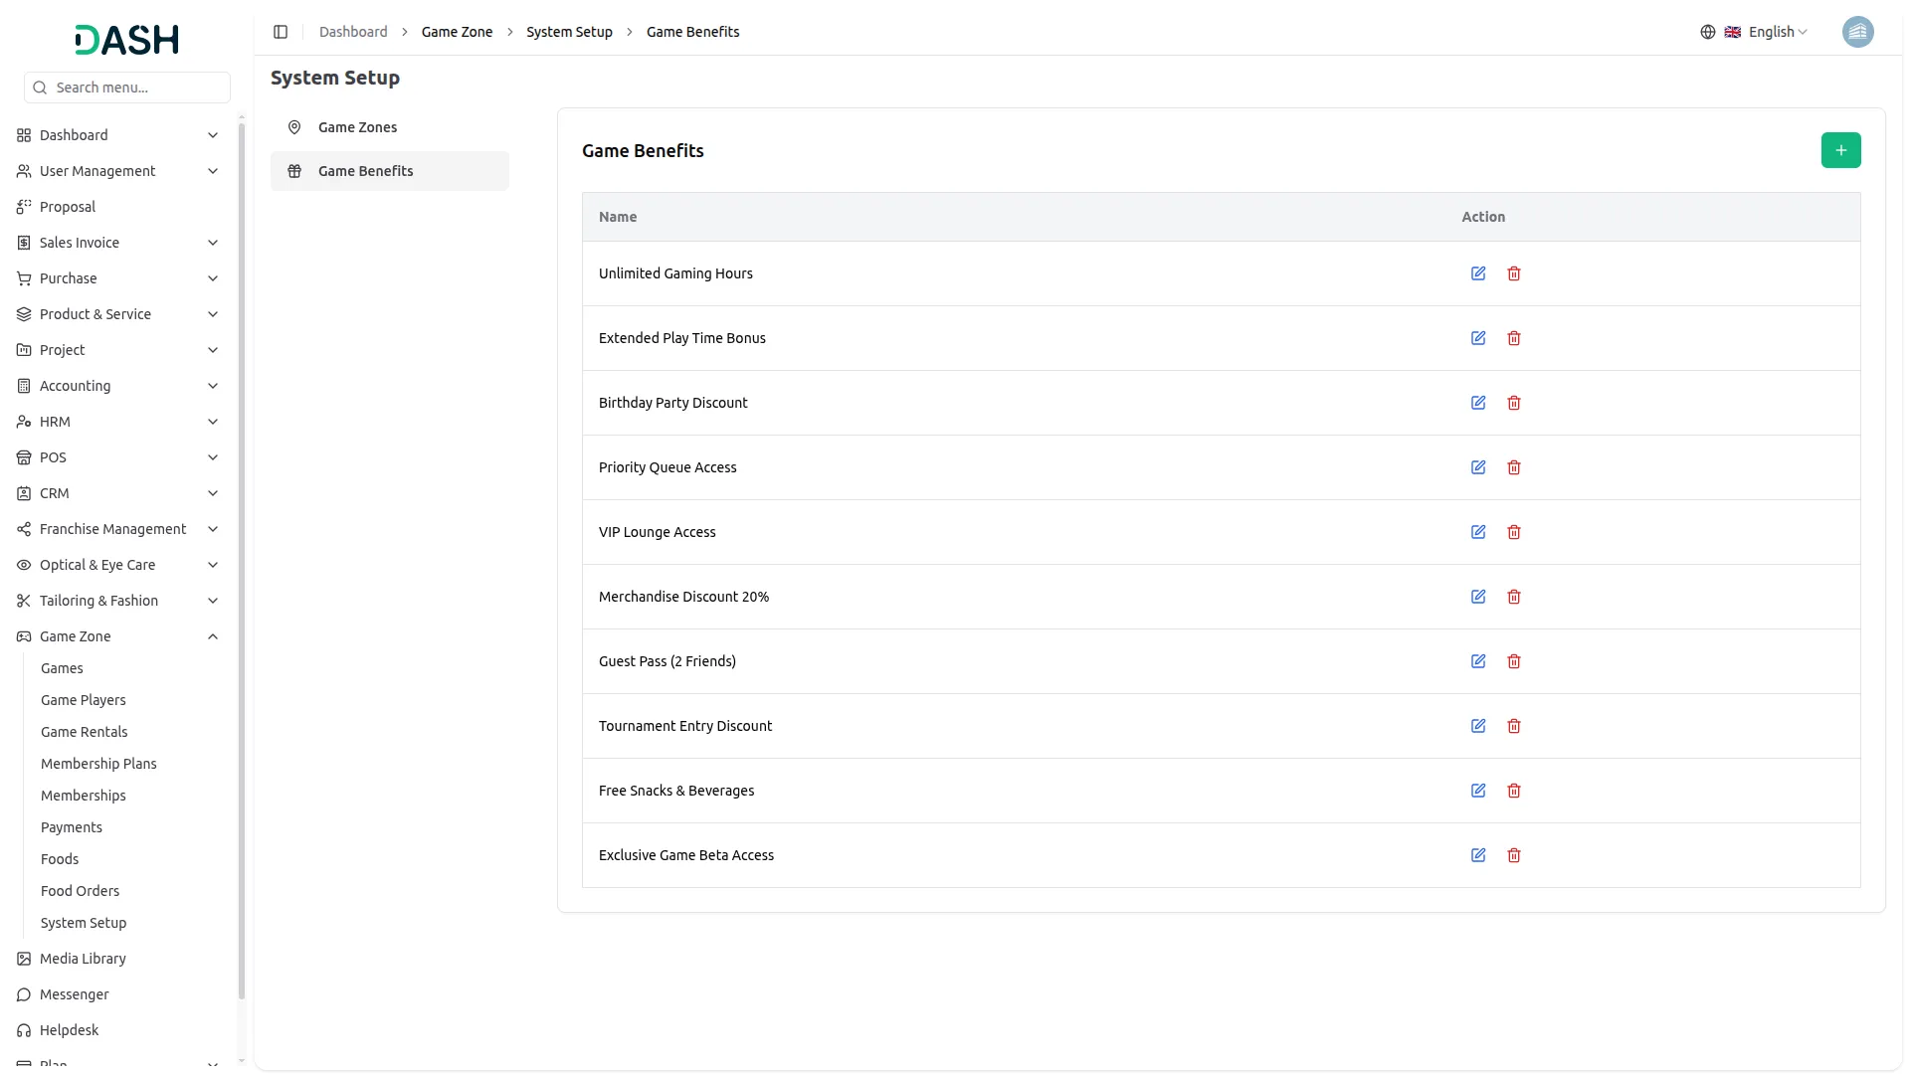Image resolution: width=1910 pixels, height=1074 pixels.
Task: Open the Food Orders sidebar link
Action: point(80,891)
